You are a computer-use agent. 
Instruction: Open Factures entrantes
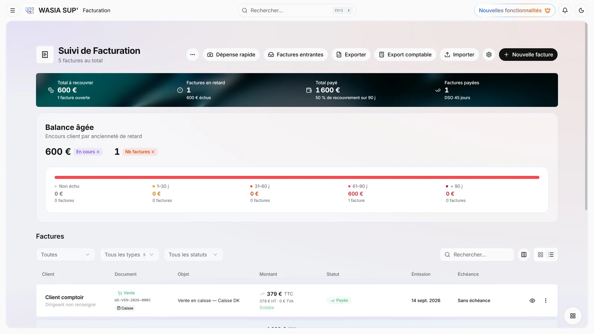296,55
